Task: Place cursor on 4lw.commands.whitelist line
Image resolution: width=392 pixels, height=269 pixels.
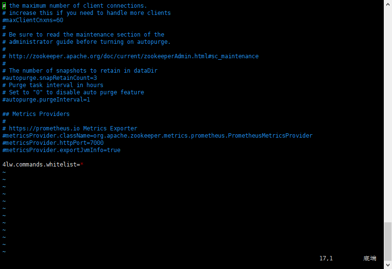Action: (43, 165)
